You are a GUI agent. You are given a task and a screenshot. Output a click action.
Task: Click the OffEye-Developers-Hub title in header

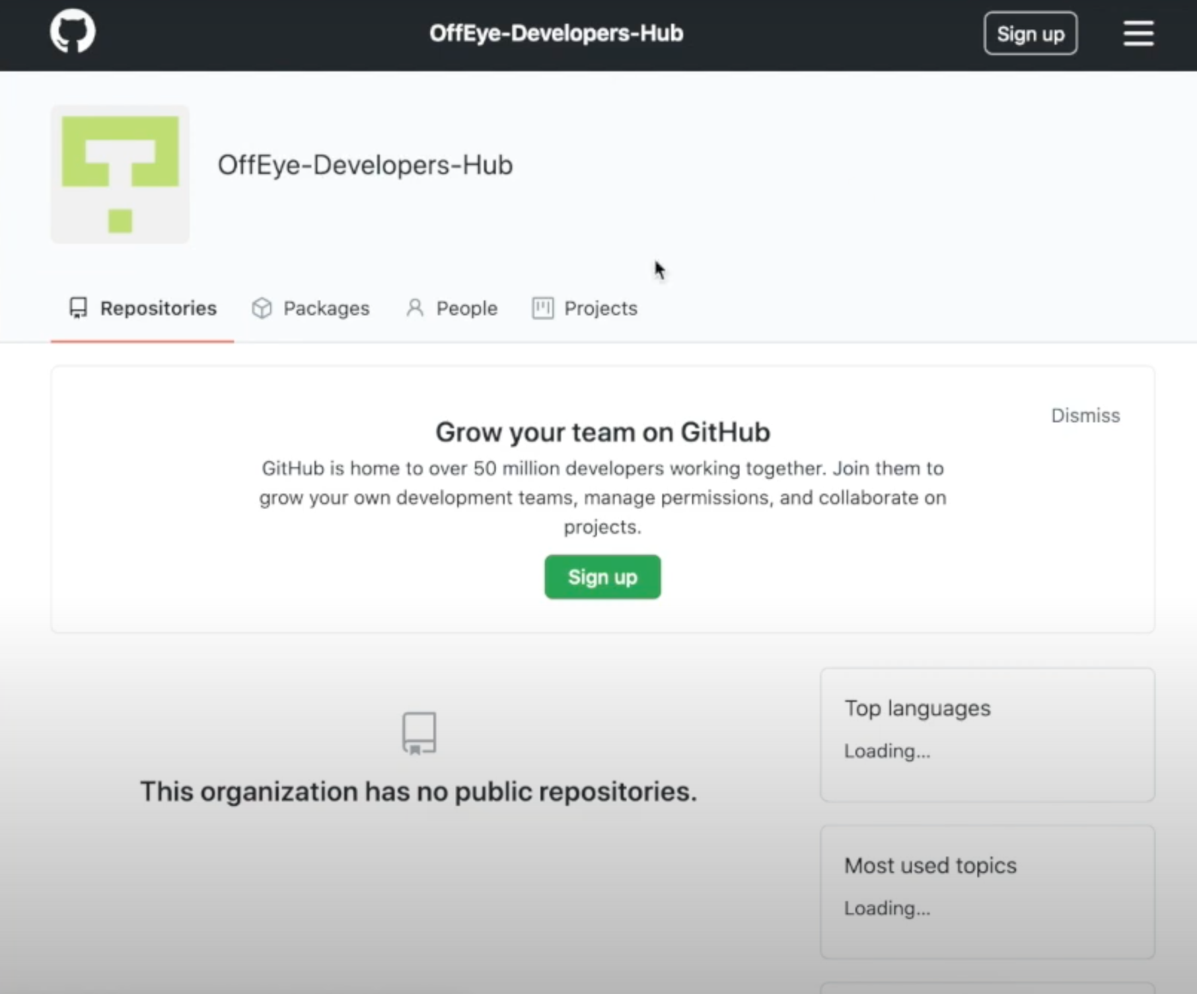[556, 33]
